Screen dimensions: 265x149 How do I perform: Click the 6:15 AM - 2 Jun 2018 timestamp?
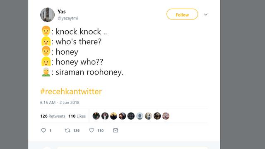[x=60, y=103]
